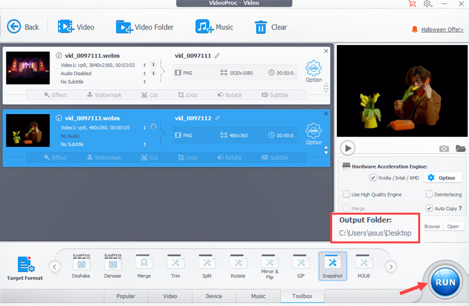Browse for output folder
This screenshot has width=469, height=306.
pyautogui.click(x=432, y=226)
